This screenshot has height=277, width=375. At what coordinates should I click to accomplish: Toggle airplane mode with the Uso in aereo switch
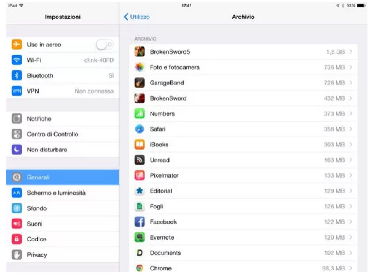[x=105, y=45]
